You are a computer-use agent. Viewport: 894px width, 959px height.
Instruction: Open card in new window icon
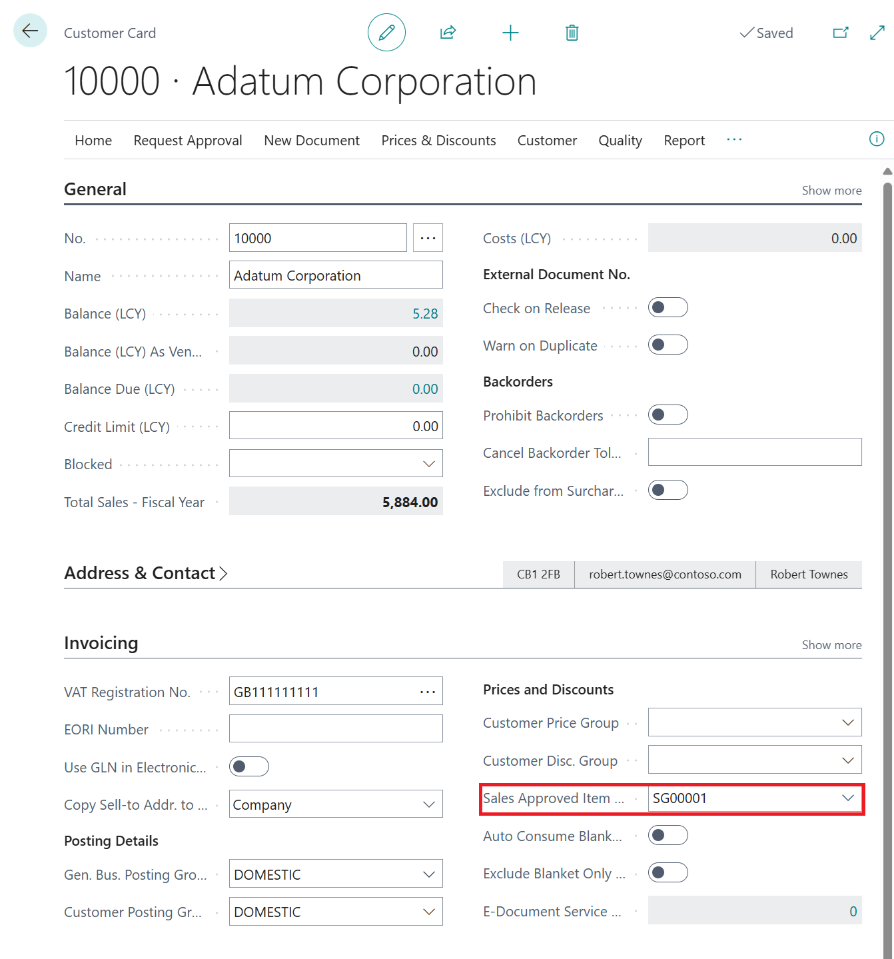point(841,32)
